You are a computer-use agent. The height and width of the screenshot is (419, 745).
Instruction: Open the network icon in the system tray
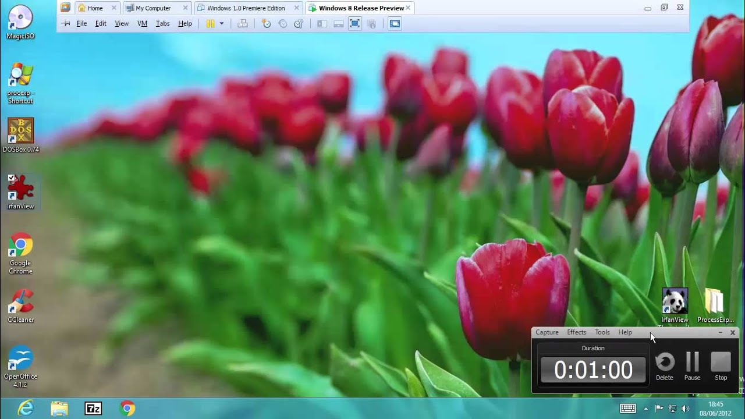pos(672,409)
